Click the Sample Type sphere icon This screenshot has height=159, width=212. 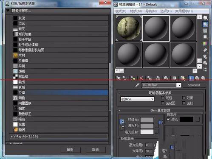205,18
